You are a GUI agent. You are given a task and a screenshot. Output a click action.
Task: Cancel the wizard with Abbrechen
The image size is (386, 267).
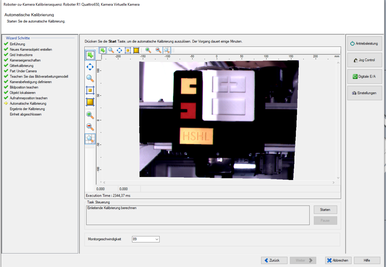click(338, 260)
